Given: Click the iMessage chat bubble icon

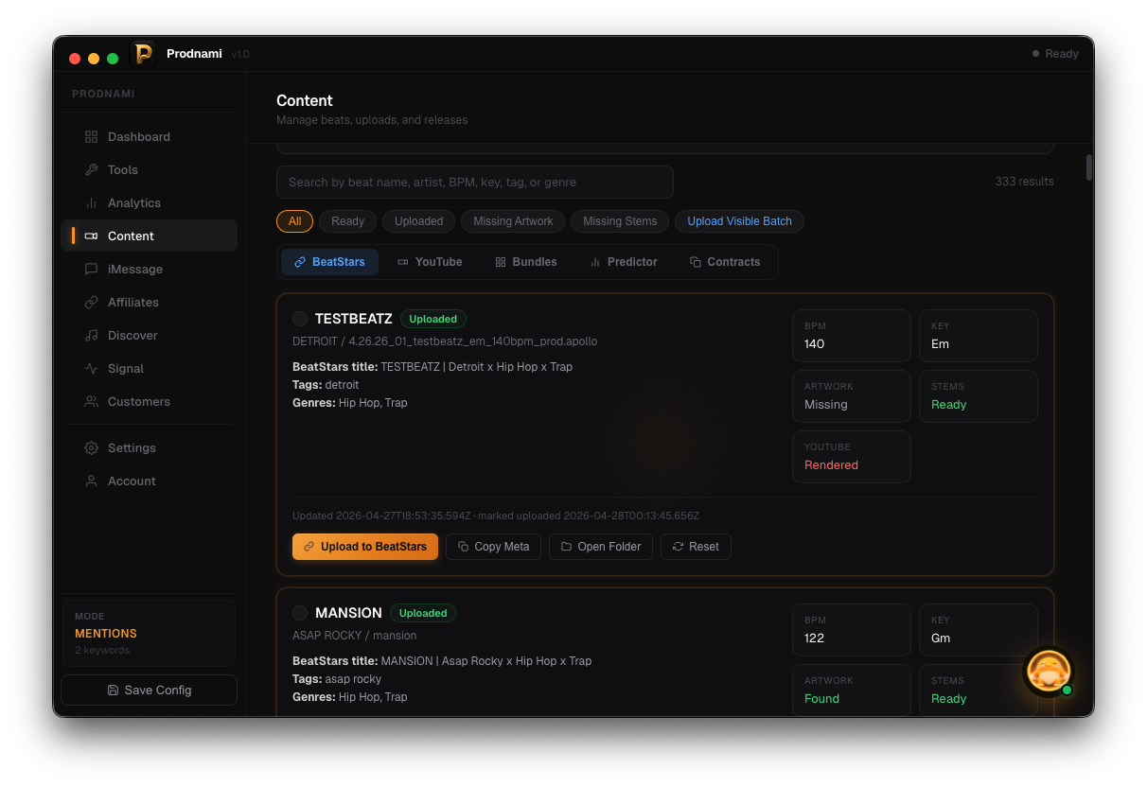Looking at the screenshot, I should tap(91, 269).
